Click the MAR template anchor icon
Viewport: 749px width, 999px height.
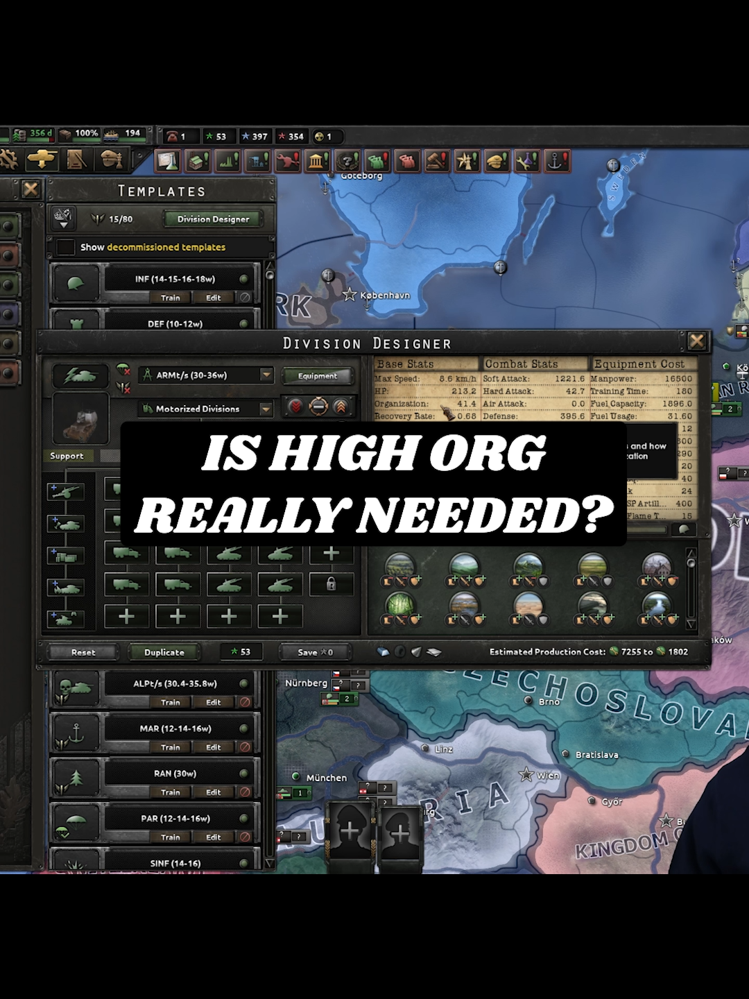[x=75, y=733]
